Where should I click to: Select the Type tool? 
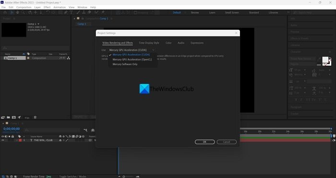coord(71,12)
